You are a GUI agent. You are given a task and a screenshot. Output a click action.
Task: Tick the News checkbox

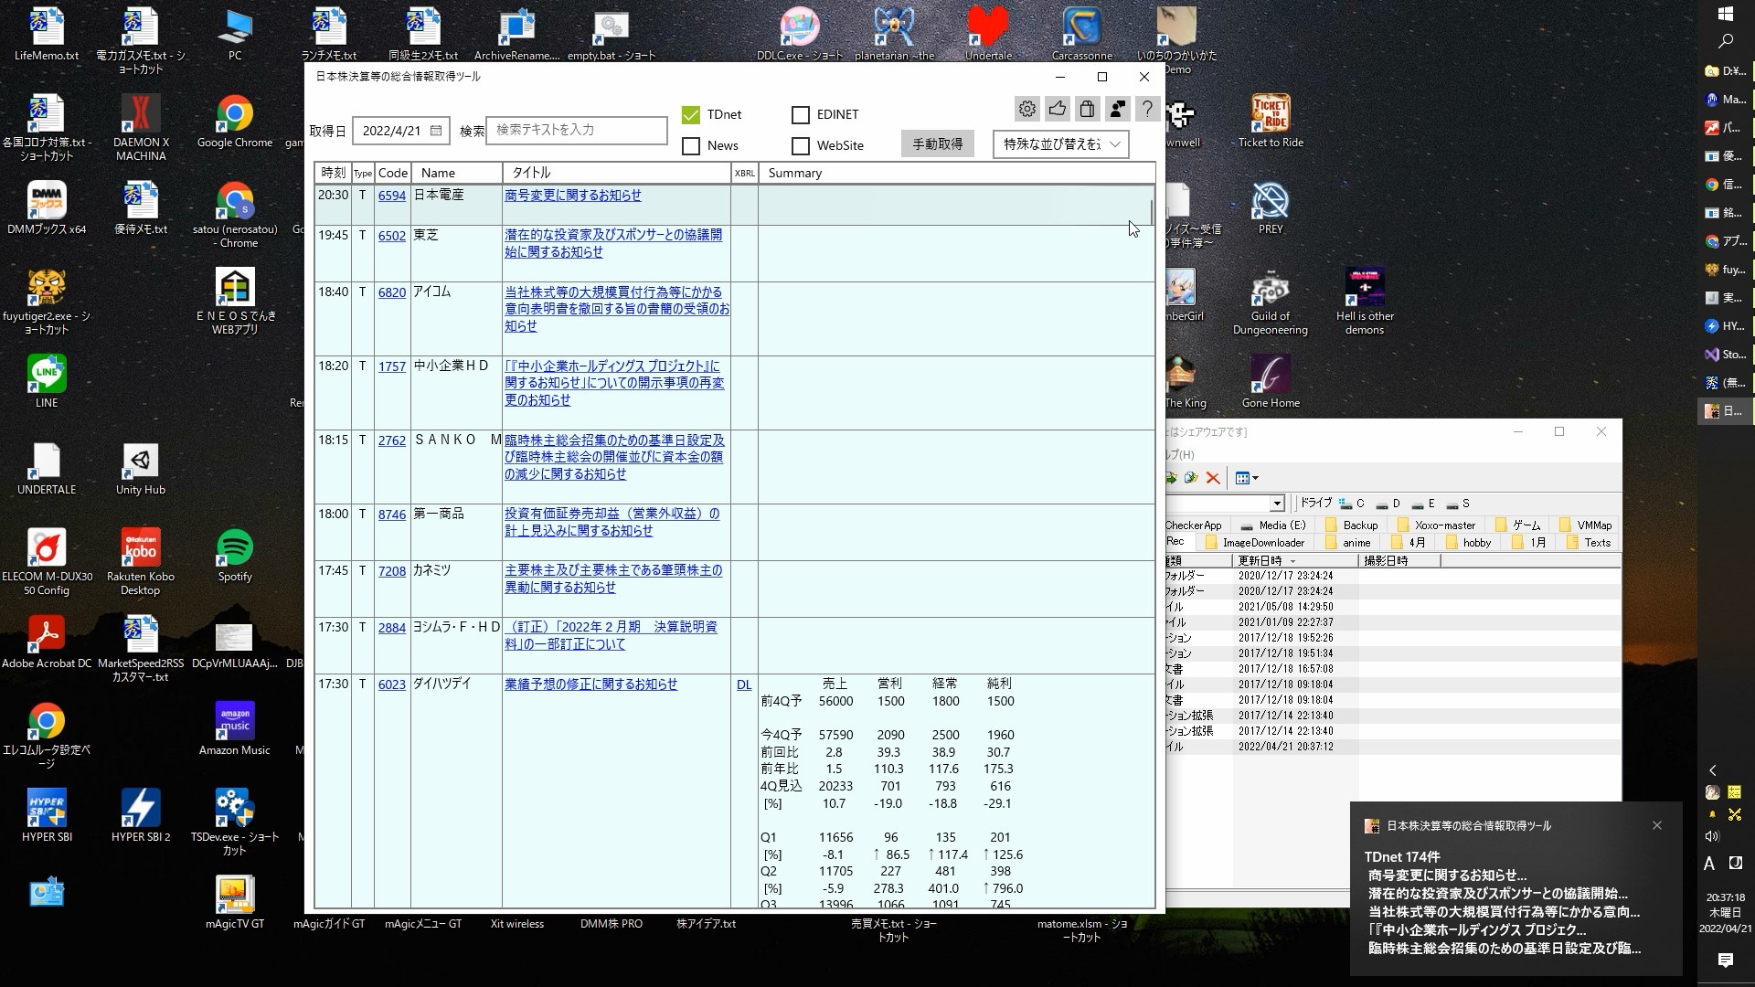(691, 146)
